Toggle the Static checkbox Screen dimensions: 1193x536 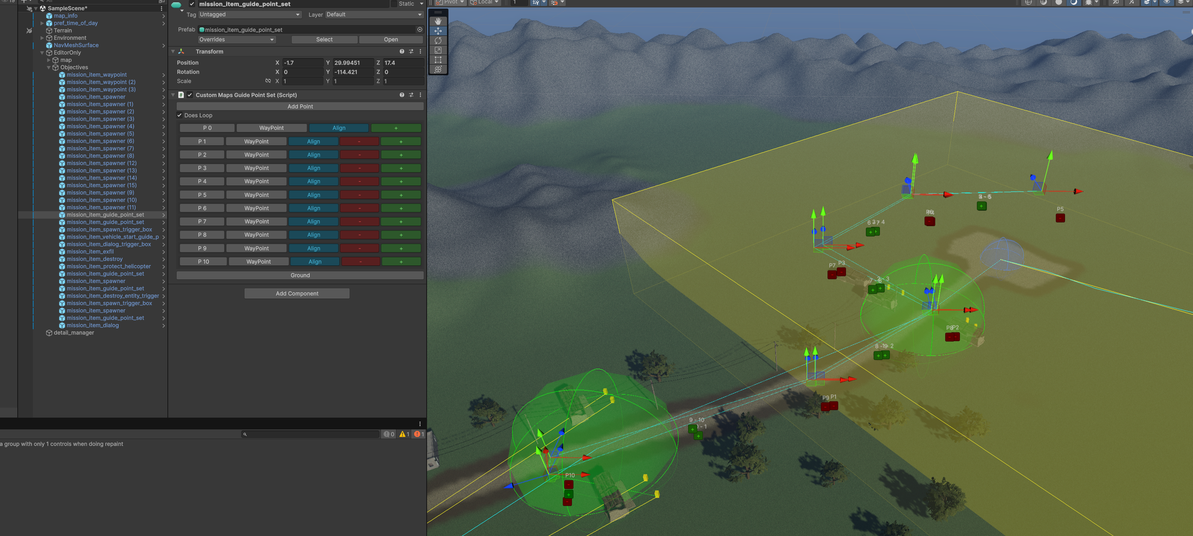pos(394,4)
